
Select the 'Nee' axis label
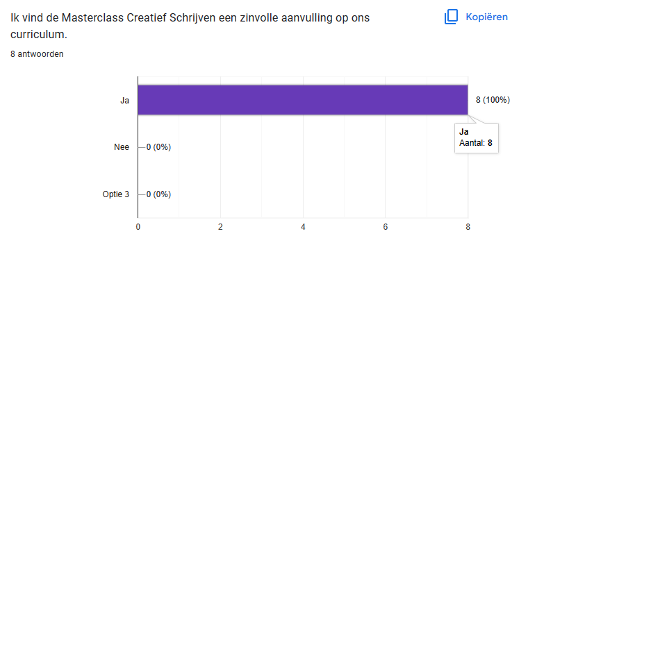122,147
